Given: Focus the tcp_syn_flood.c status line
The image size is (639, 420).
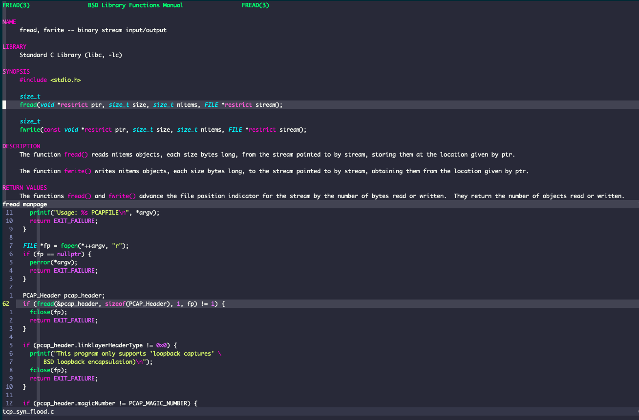Looking at the screenshot, I should [28, 412].
